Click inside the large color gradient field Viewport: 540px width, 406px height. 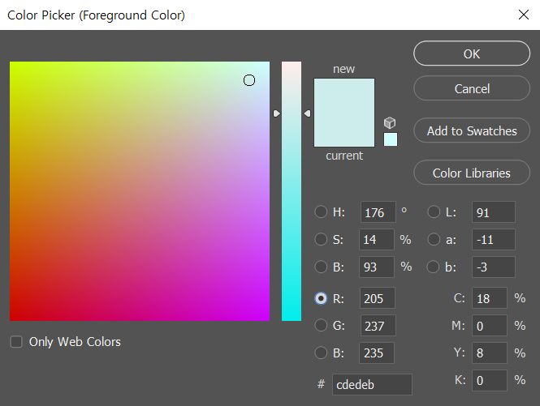[139, 191]
